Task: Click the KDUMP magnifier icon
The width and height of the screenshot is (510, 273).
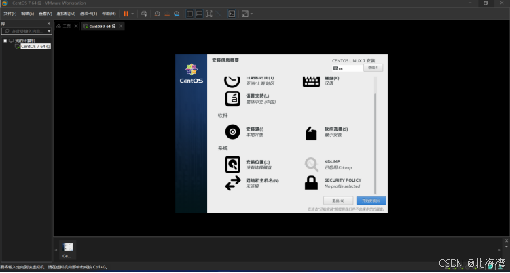Action: [x=311, y=165]
